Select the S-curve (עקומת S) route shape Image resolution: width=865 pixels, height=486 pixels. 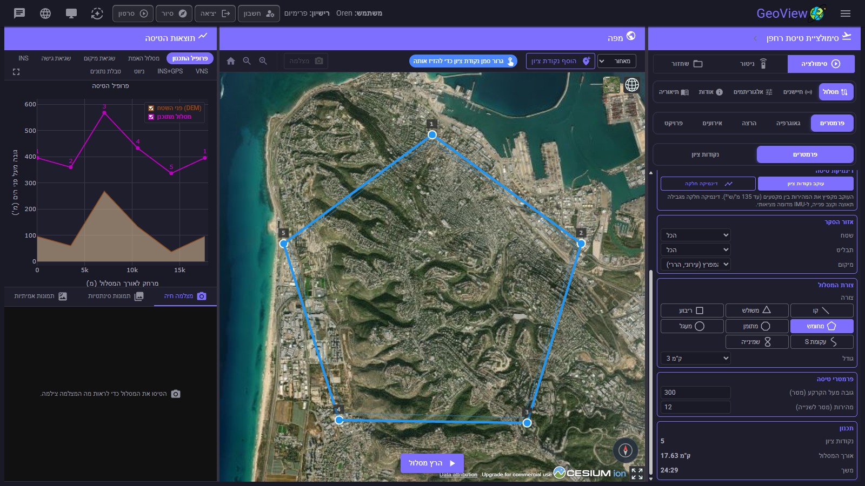coord(822,342)
